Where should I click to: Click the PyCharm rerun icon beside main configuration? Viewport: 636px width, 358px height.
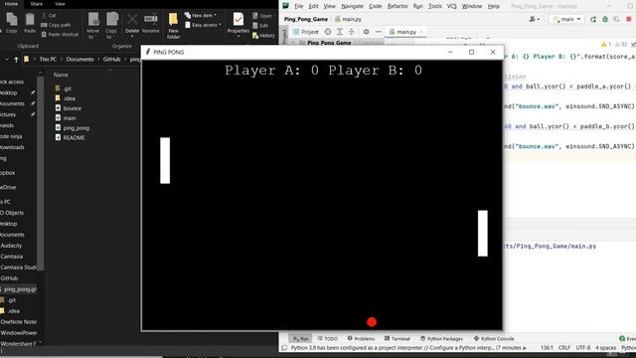pos(593,19)
